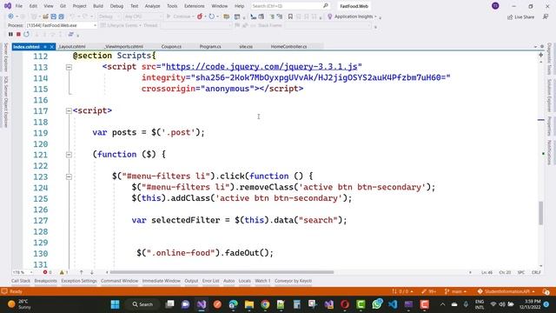Click the Application Insights lightbulb icon
Viewport: 556px width, 313px height.
(330, 17)
